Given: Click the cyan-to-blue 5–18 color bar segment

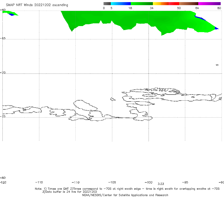Looking at the screenshot, I should pos(121,4).
